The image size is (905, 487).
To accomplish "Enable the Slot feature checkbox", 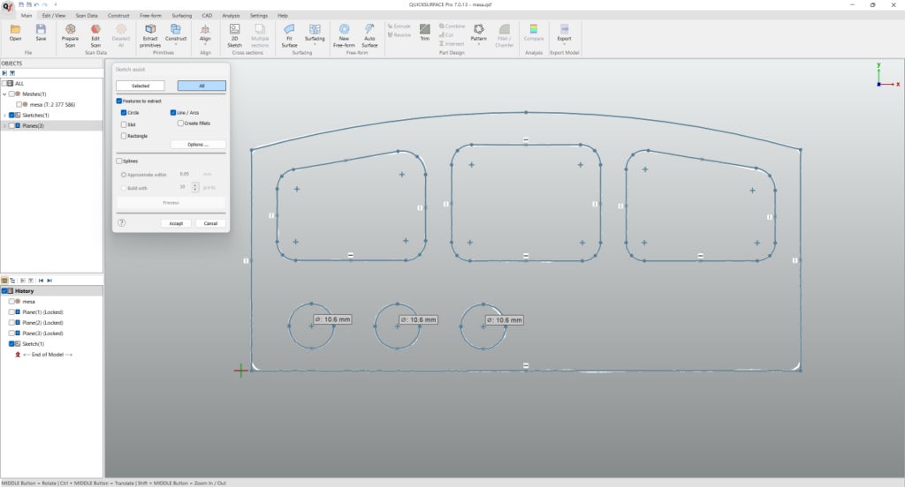I will coord(124,124).
